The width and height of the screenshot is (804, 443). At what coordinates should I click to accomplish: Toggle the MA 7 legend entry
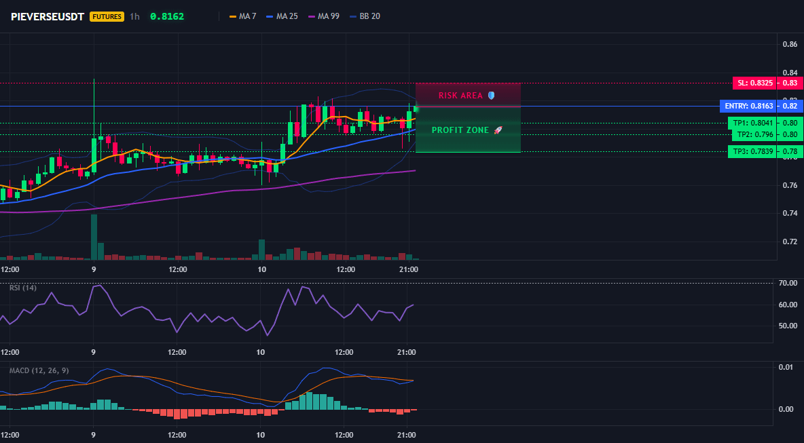click(242, 16)
